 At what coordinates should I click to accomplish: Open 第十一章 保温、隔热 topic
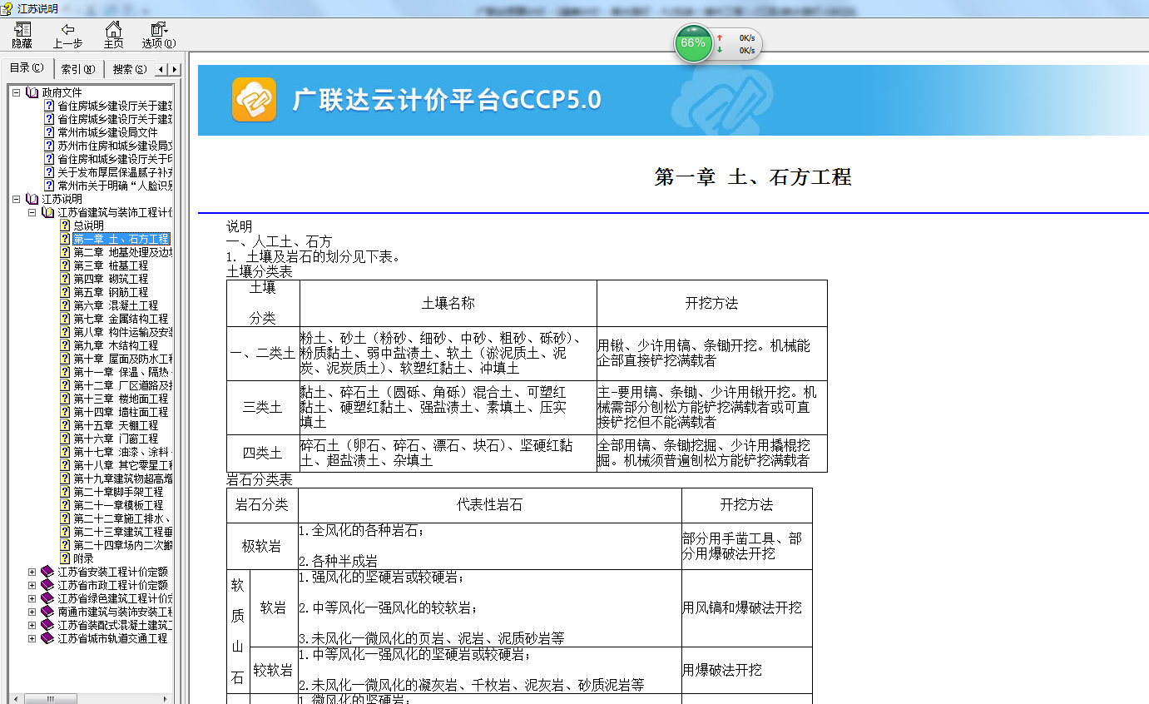[122, 372]
